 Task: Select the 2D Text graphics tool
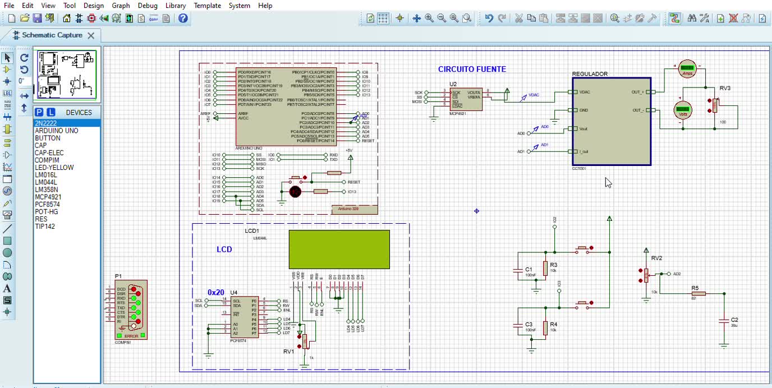(7, 288)
